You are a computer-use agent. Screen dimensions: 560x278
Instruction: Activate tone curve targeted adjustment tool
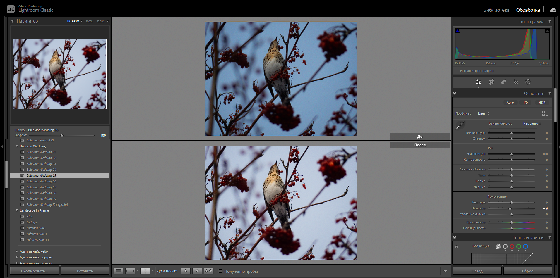pos(456,247)
